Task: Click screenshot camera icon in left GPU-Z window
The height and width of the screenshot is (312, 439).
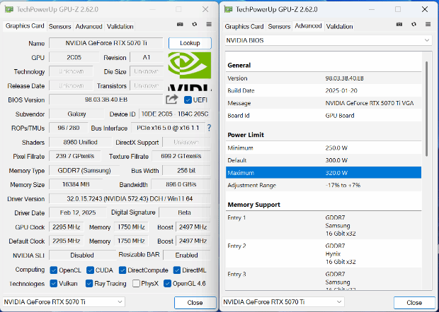Action: point(180,25)
